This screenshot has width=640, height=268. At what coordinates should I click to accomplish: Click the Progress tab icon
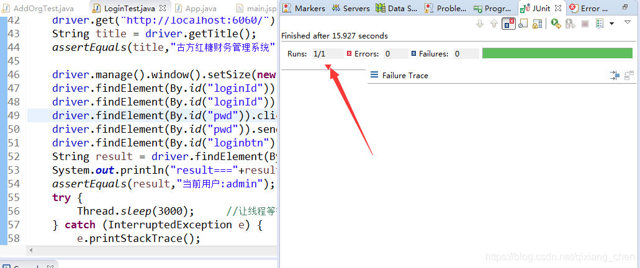[x=477, y=8]
